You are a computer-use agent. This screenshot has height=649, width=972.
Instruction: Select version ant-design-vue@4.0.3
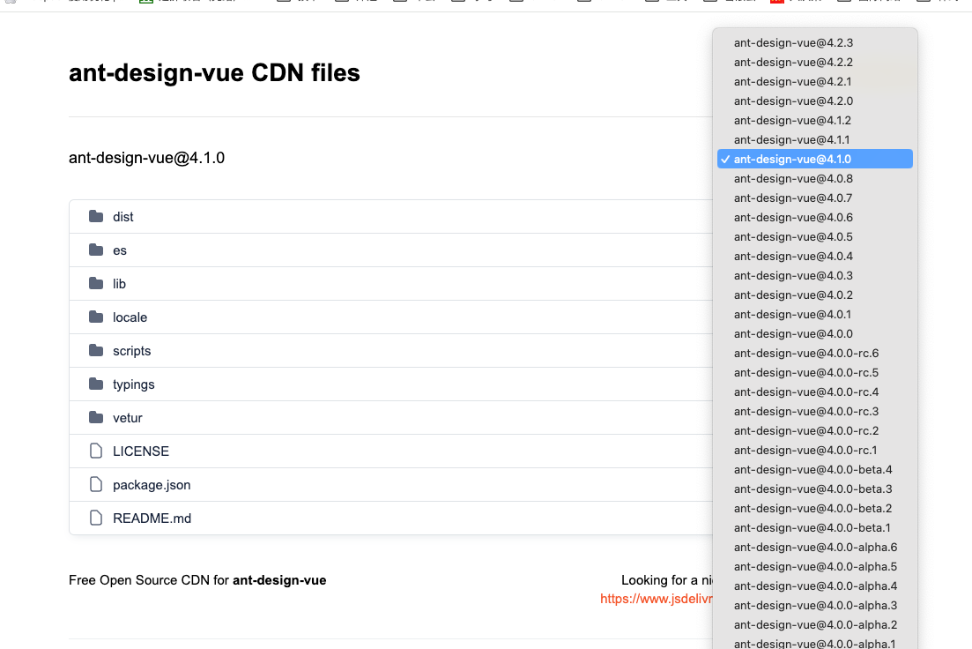pyautogui.click(x=814, y=275)
